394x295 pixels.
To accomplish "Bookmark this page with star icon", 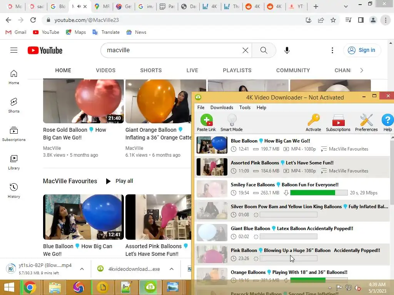I will pyautogui.click(x=333, y=20).
